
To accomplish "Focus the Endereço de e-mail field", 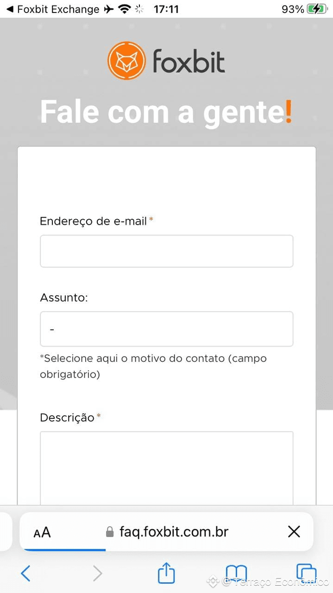I will pyautogui.click(x=167, y=251).
